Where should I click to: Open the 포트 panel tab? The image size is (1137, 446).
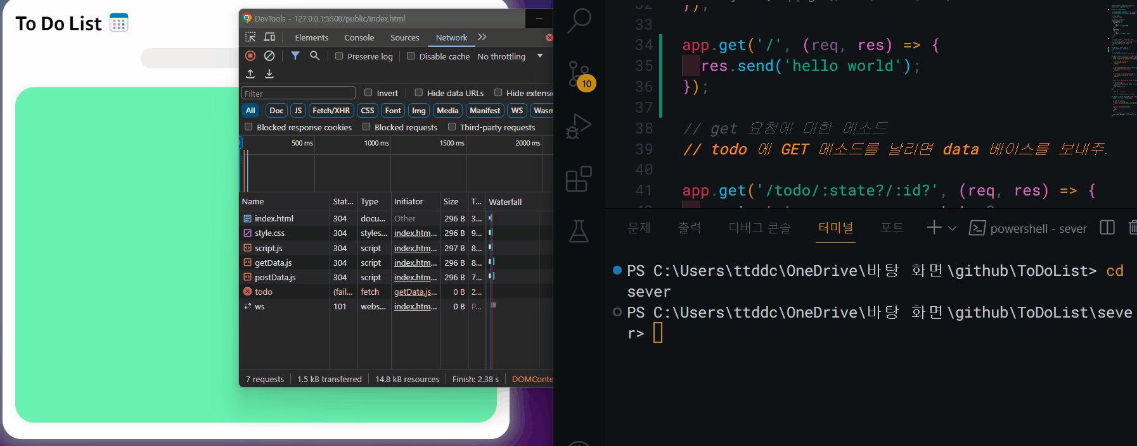[892, 228]
